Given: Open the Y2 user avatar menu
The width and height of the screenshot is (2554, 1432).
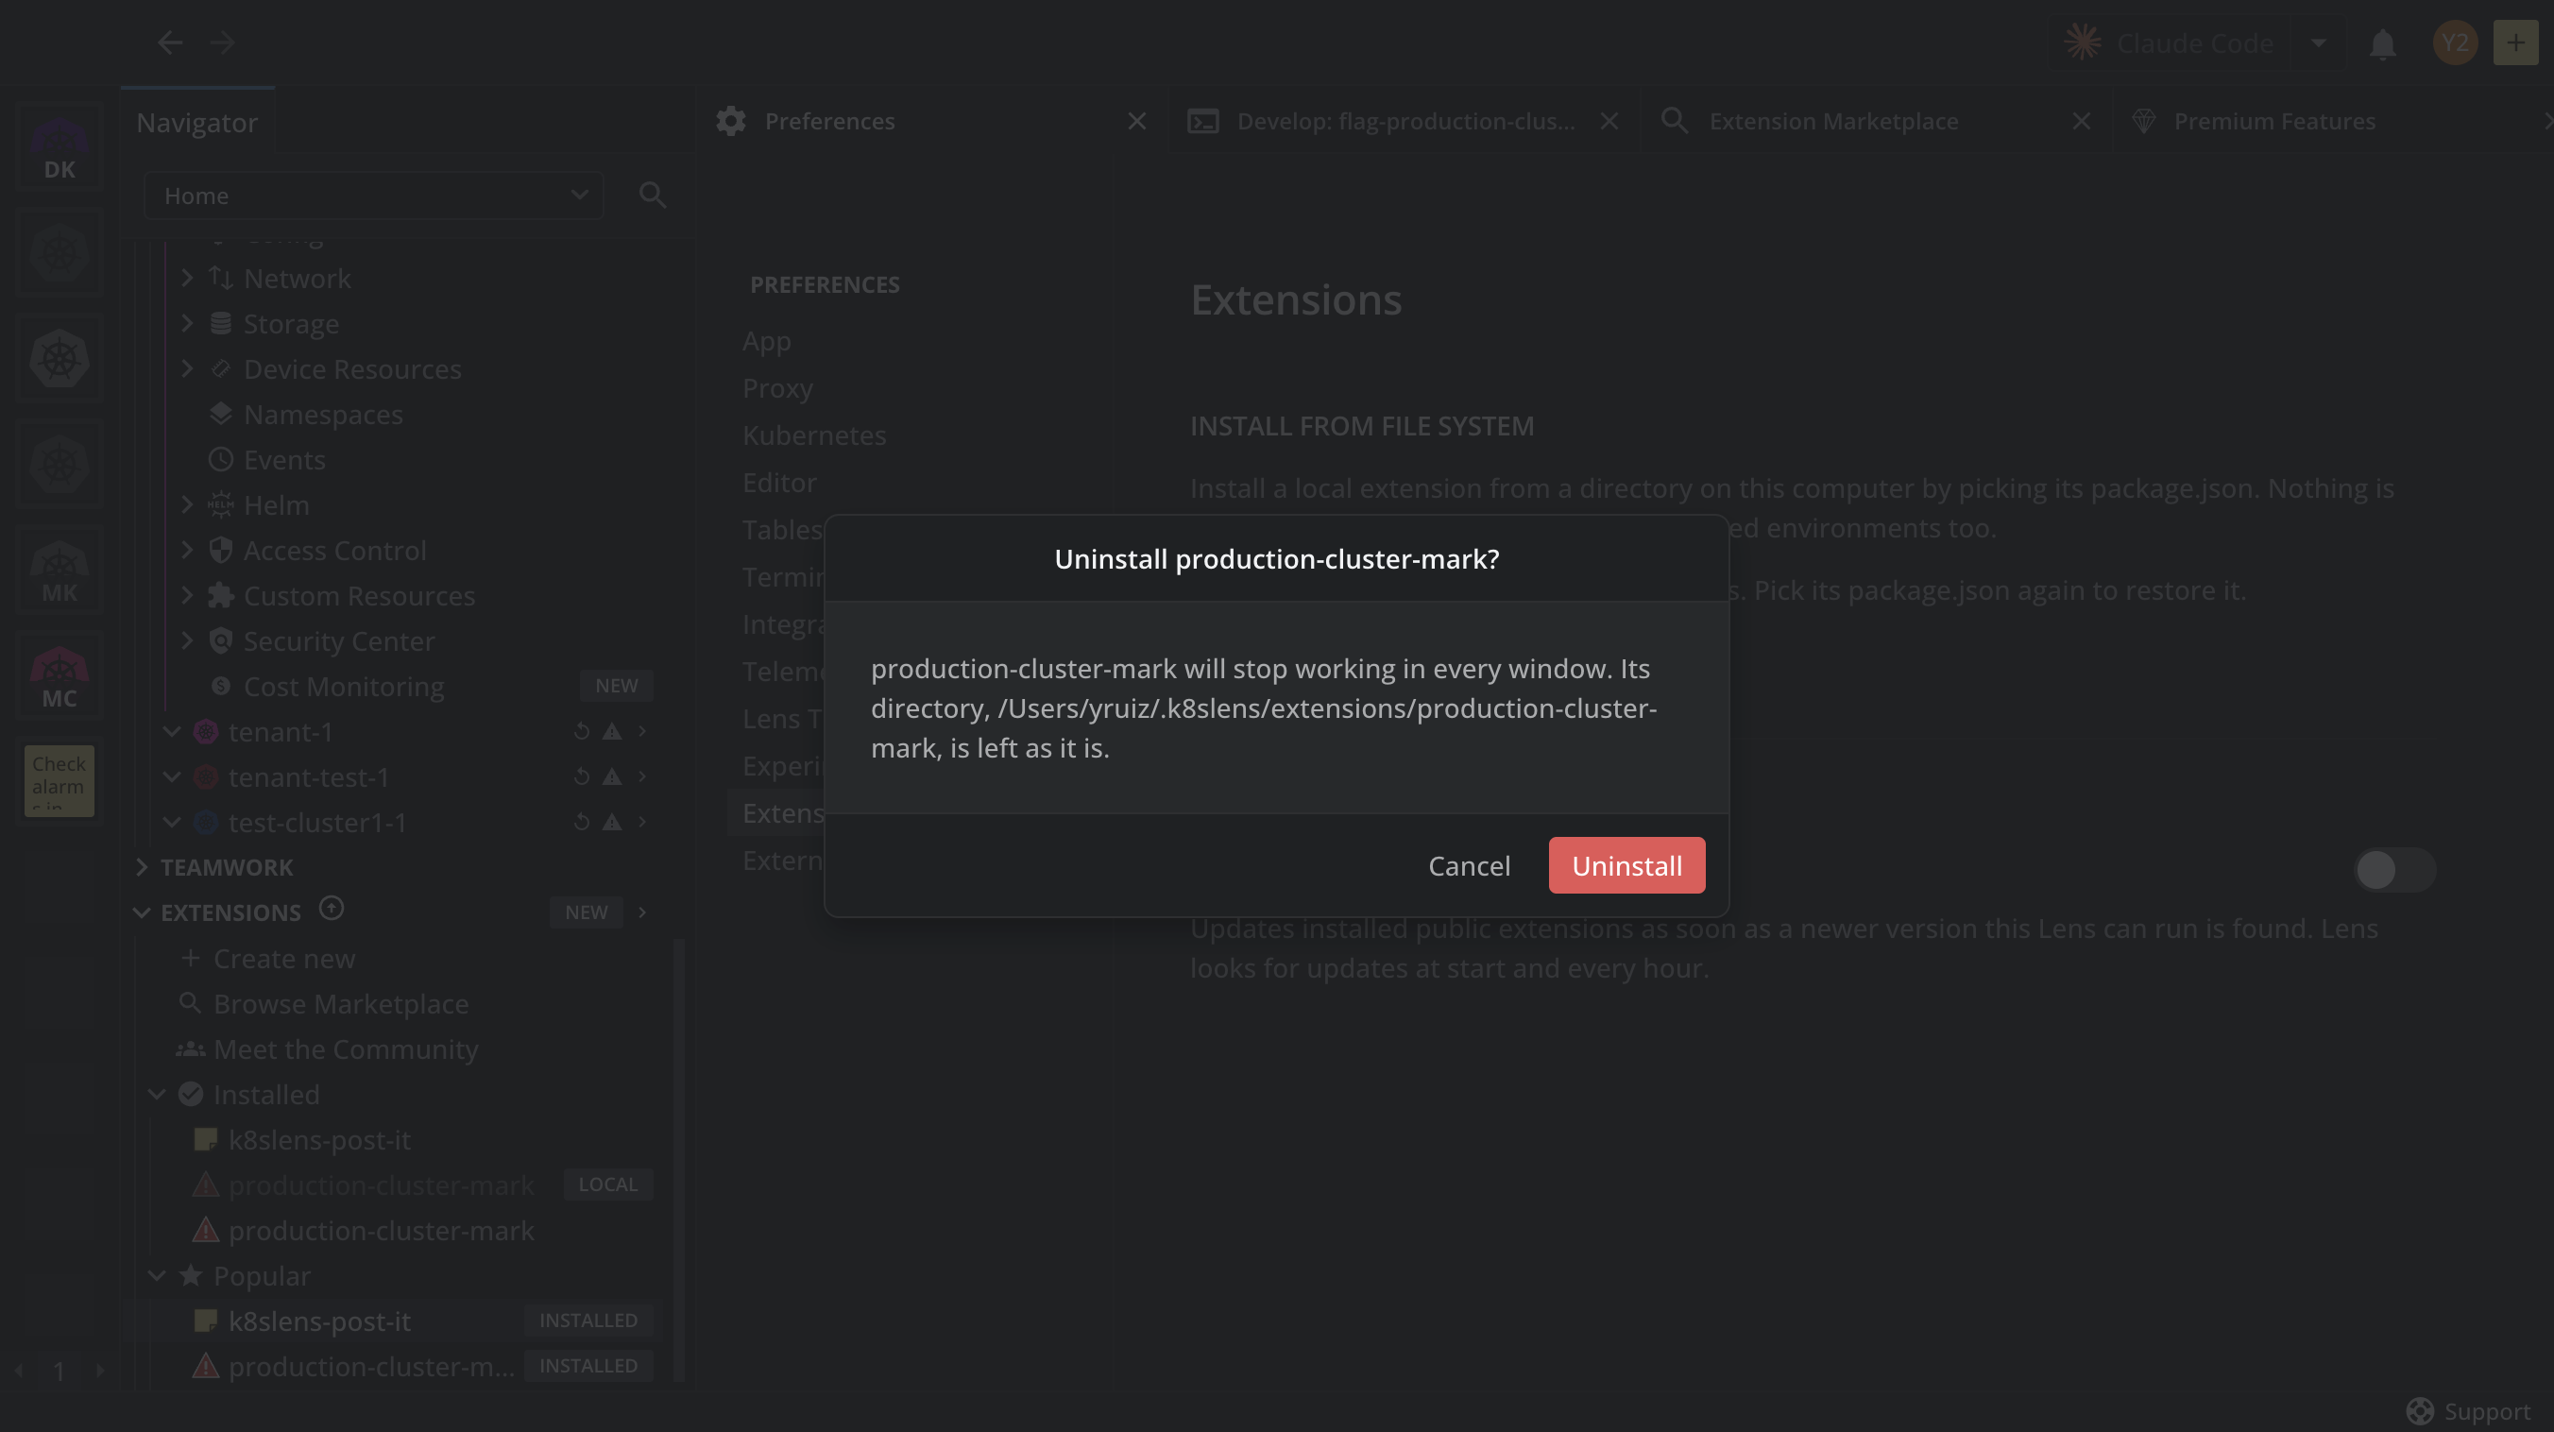Looking at the screenshot, I should coord(2455,43).
